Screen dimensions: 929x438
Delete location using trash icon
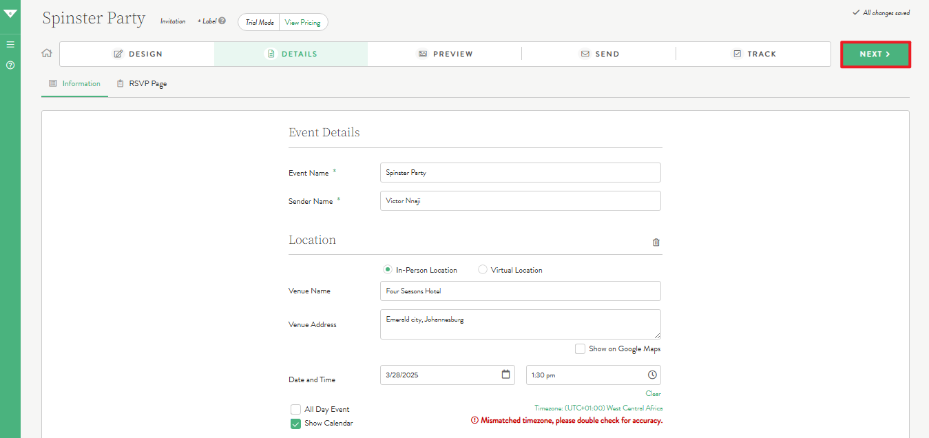coord(656,242)
